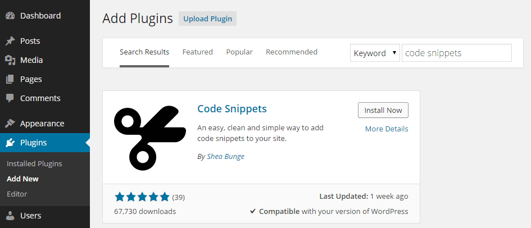This screenshot has width=531, height=228.
Task: Switch to the Popular tab
Action: 239,52
